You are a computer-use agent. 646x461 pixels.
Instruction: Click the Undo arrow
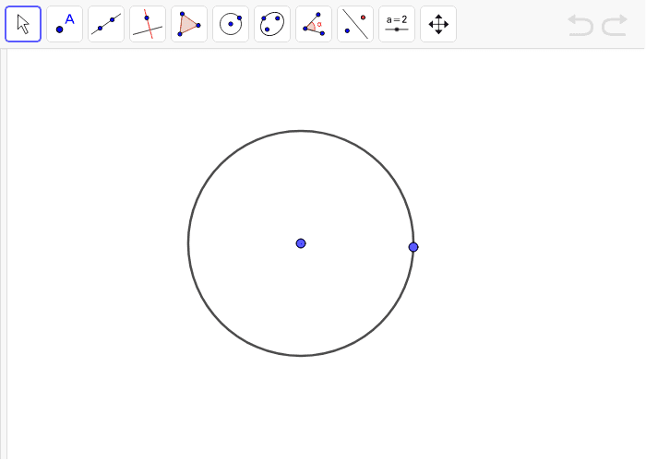580,25
